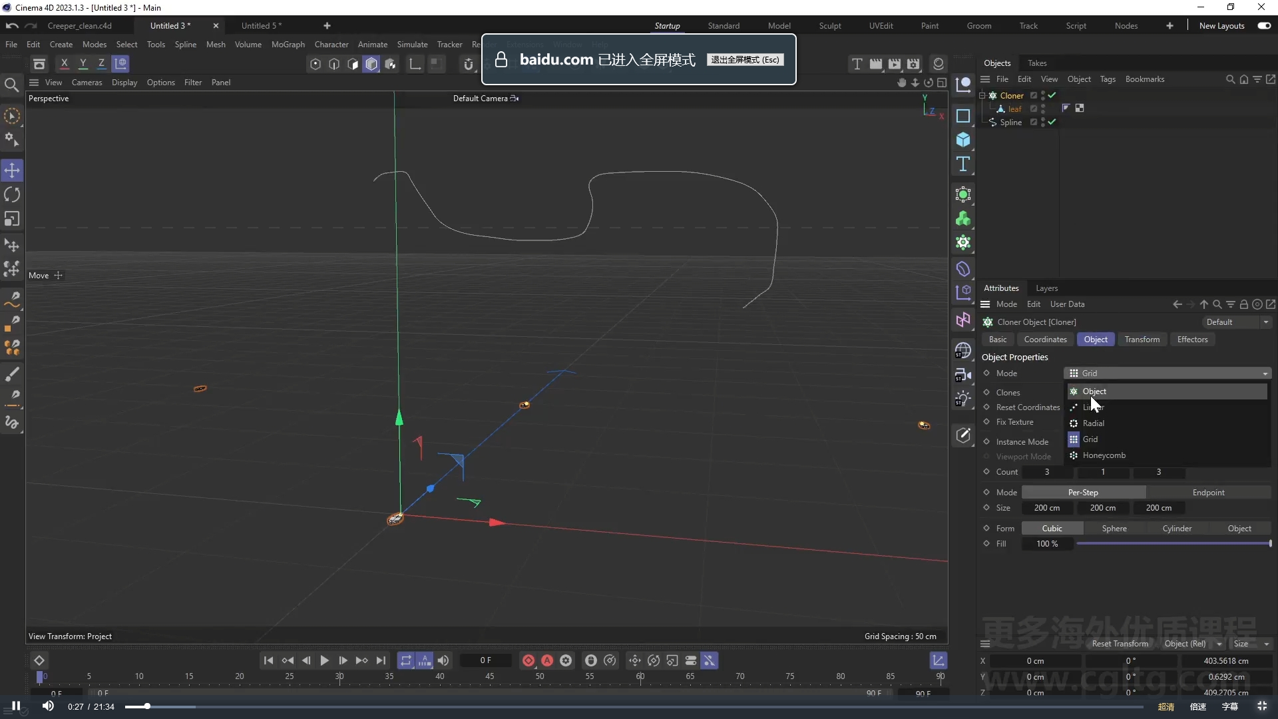Screen dimensions: 1278x719
Task: Select the Effectors tab in Cloner settings
Action: [1192, 339]
